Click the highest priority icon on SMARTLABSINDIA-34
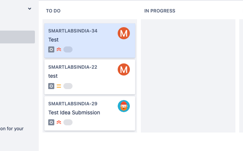Screen dimensions: 243x151 [59, 49]
